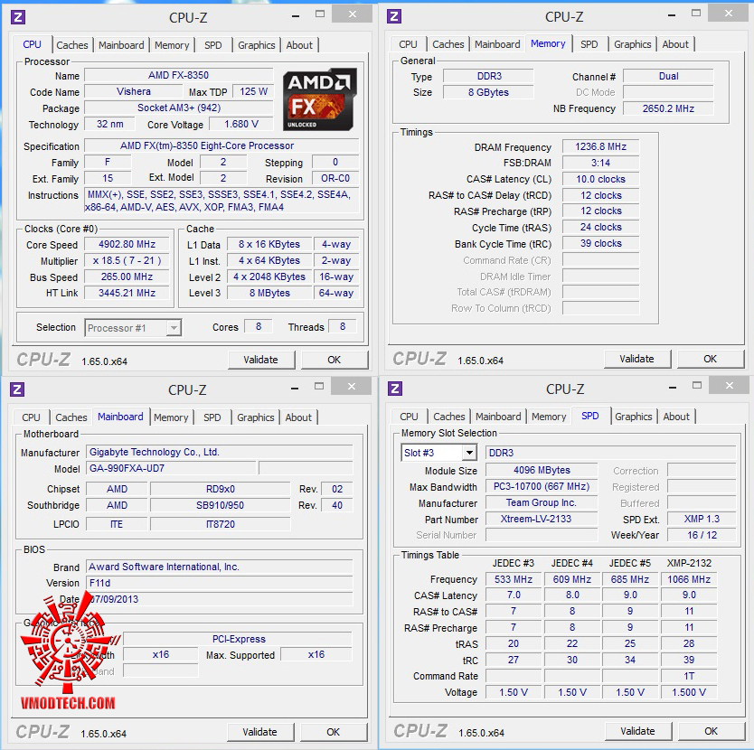Click the part number Xtreem-LV-2133
Image resolution: width=754 pixels, height=750 pixels.
click(x=542, y=519)
